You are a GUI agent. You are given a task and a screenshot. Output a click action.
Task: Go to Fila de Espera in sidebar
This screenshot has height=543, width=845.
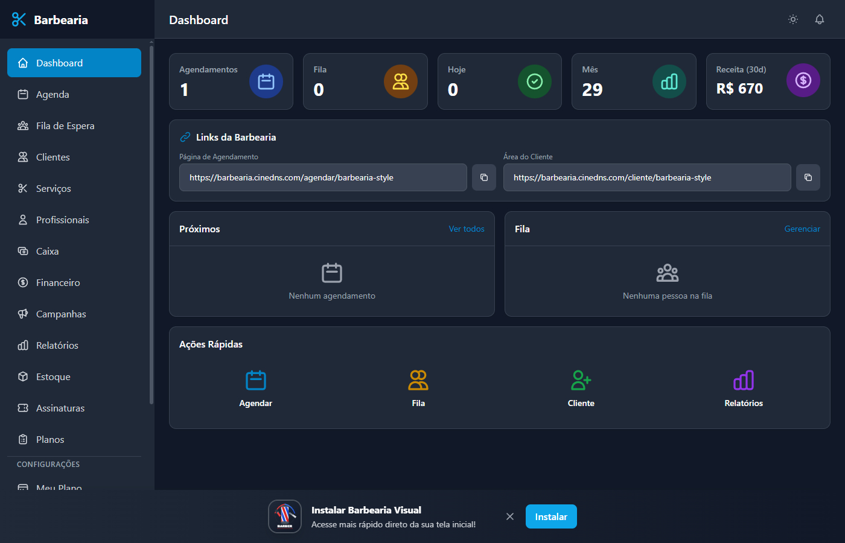(x=65, y=125)
